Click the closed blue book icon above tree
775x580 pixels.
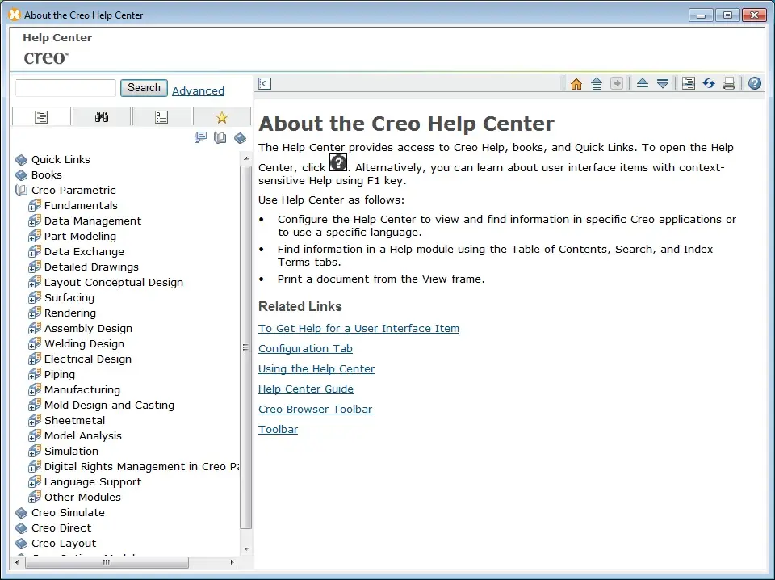point(241,137)
